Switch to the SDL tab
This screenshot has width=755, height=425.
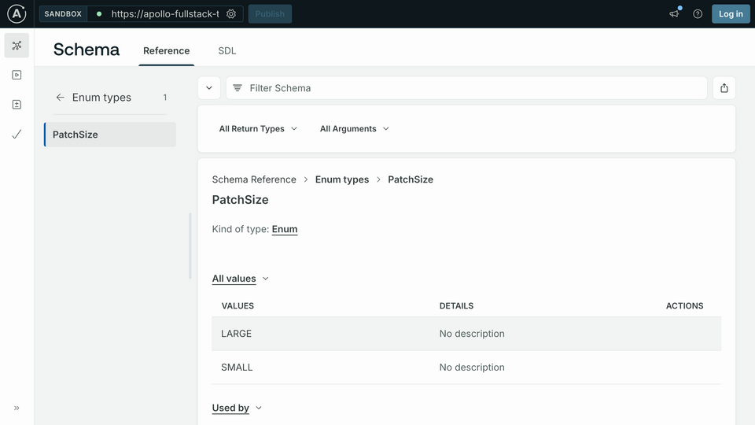(x=227, y=51)
